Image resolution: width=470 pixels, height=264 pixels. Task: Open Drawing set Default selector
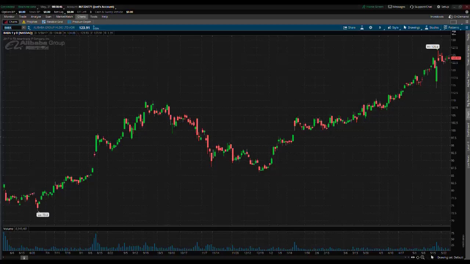click(451, 257)
